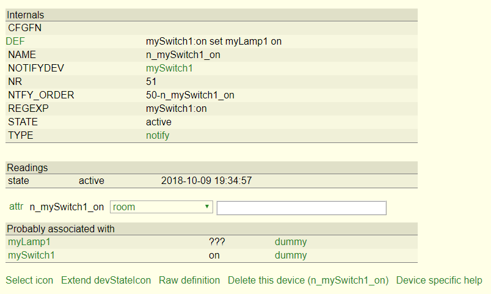Open the DEF definition link
The width and height of the screenshot is (491, 294).
15,42
